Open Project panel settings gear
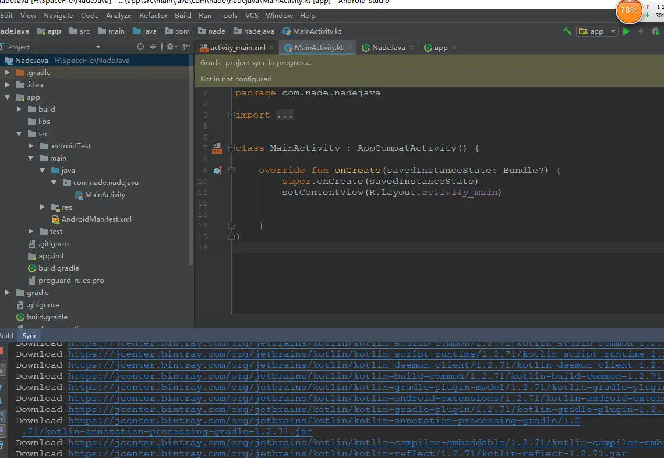Viewport: 664px width, 458px height. coord(171,47)
